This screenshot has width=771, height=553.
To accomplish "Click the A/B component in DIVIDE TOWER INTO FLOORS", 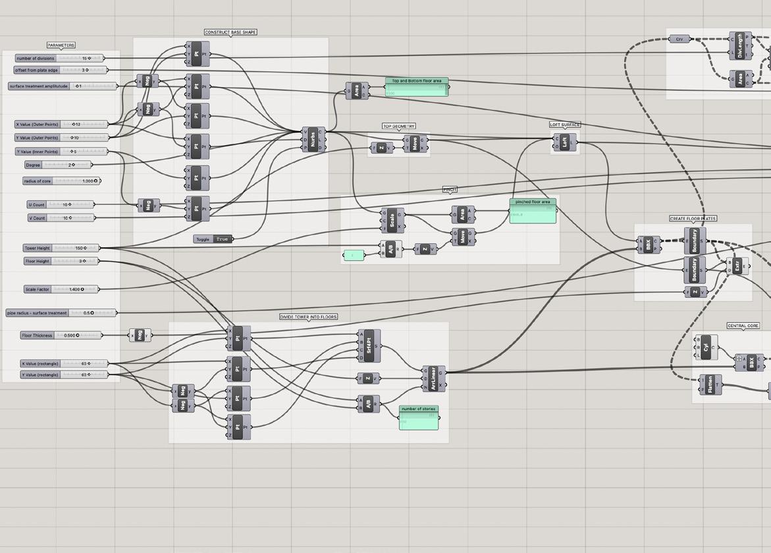I will (x=368, y=404).
